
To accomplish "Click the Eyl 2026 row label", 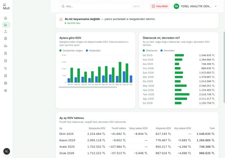I will (147, 103).
